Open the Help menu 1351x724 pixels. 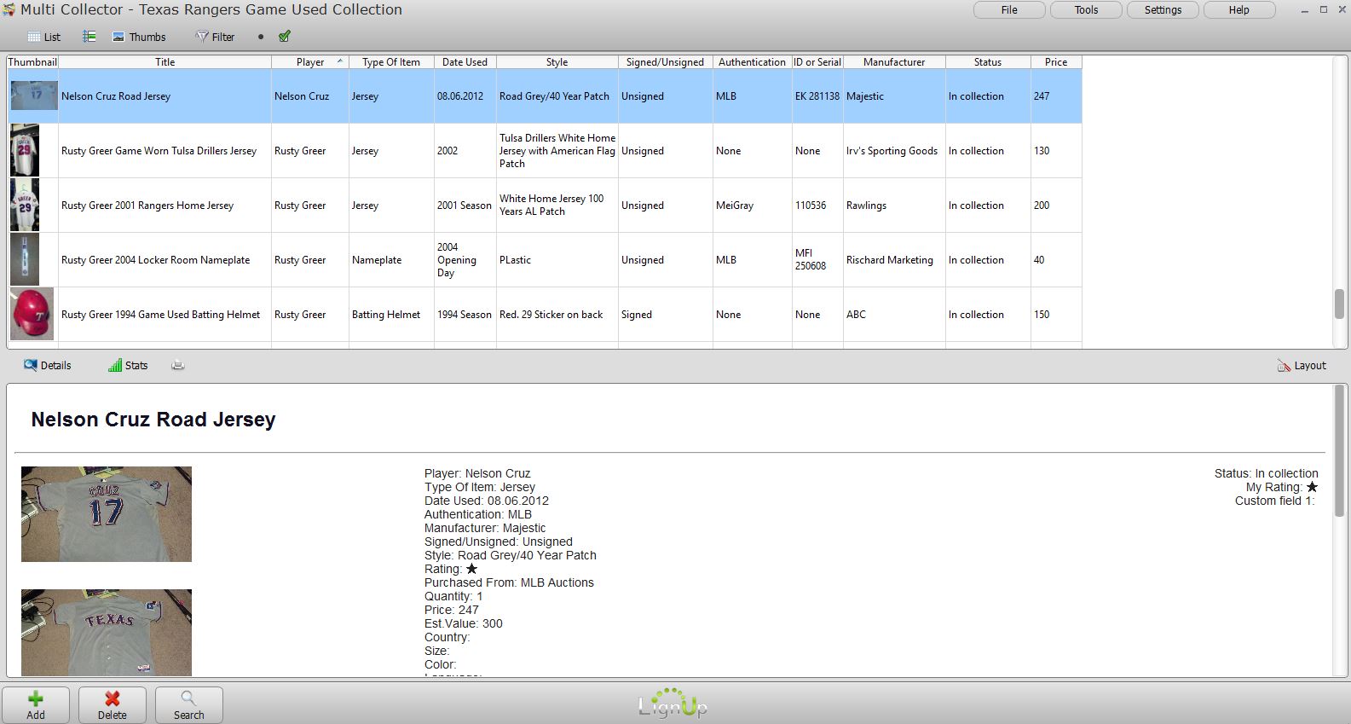point(1239,10)
